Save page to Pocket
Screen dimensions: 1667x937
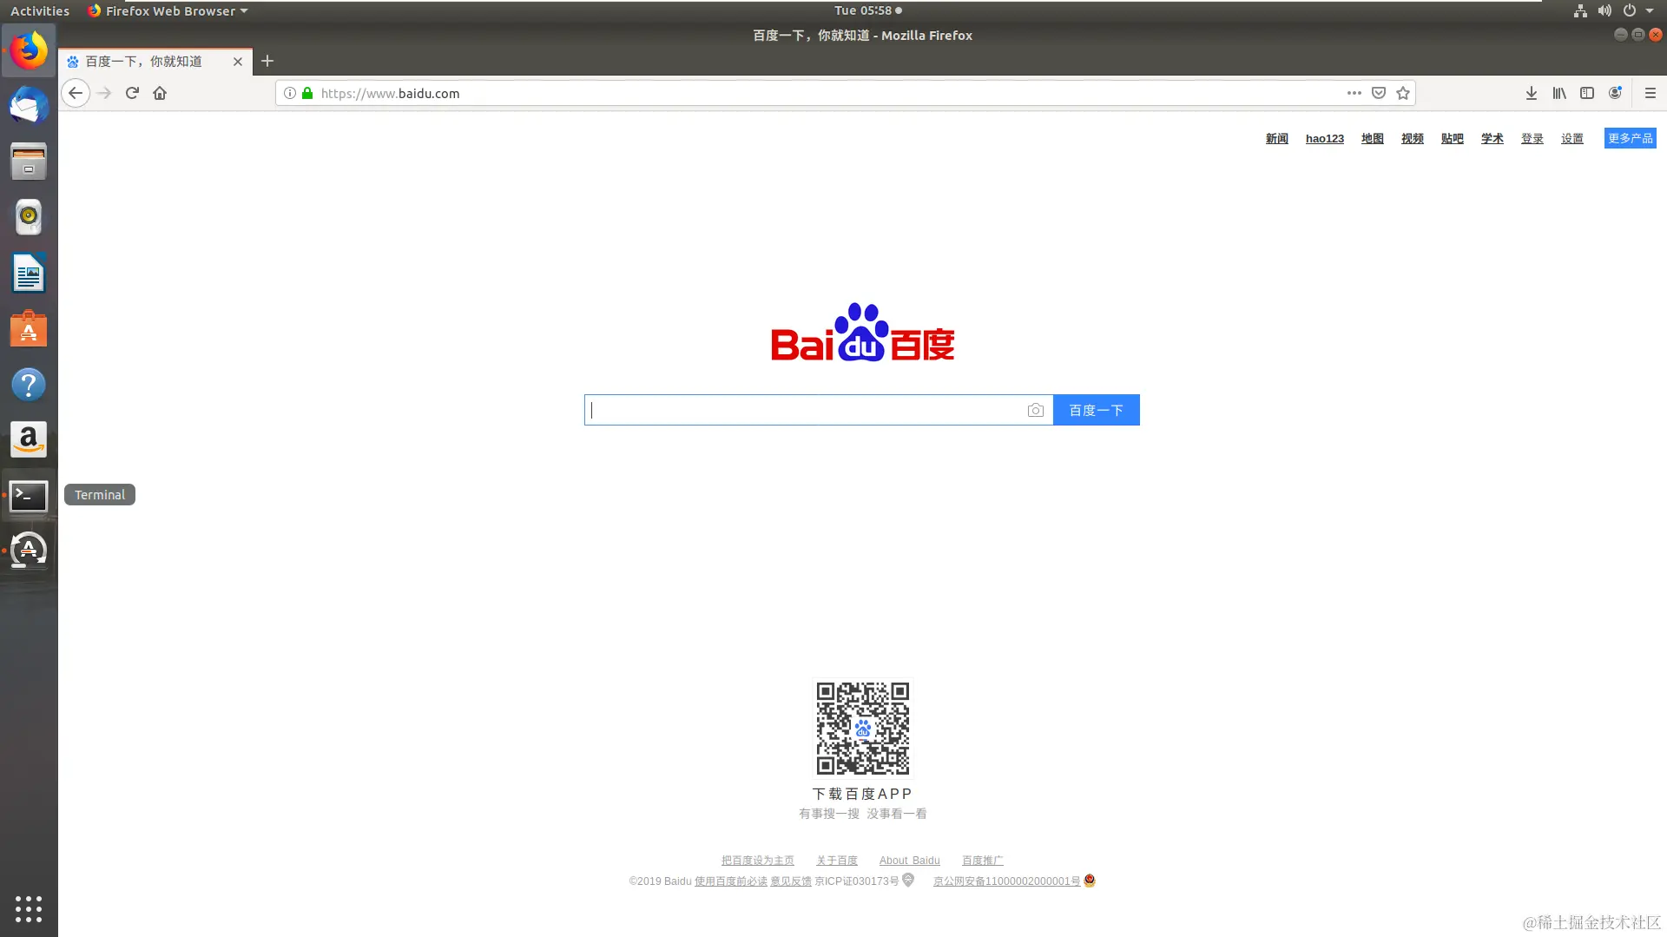[x=1379, y=93]
